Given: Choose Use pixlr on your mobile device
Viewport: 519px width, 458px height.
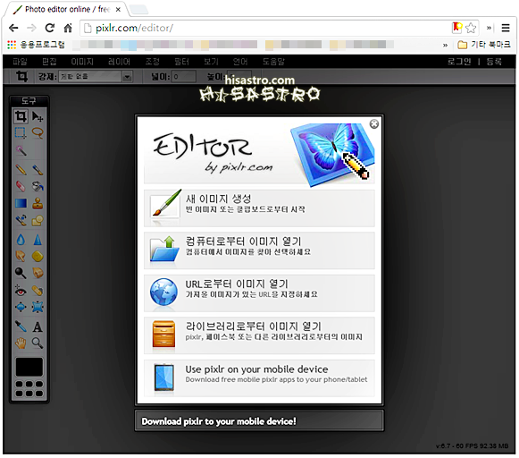Looking at the screenshot, I should pos(259,378).
